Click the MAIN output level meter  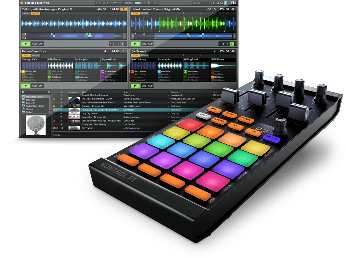(139, 3)
